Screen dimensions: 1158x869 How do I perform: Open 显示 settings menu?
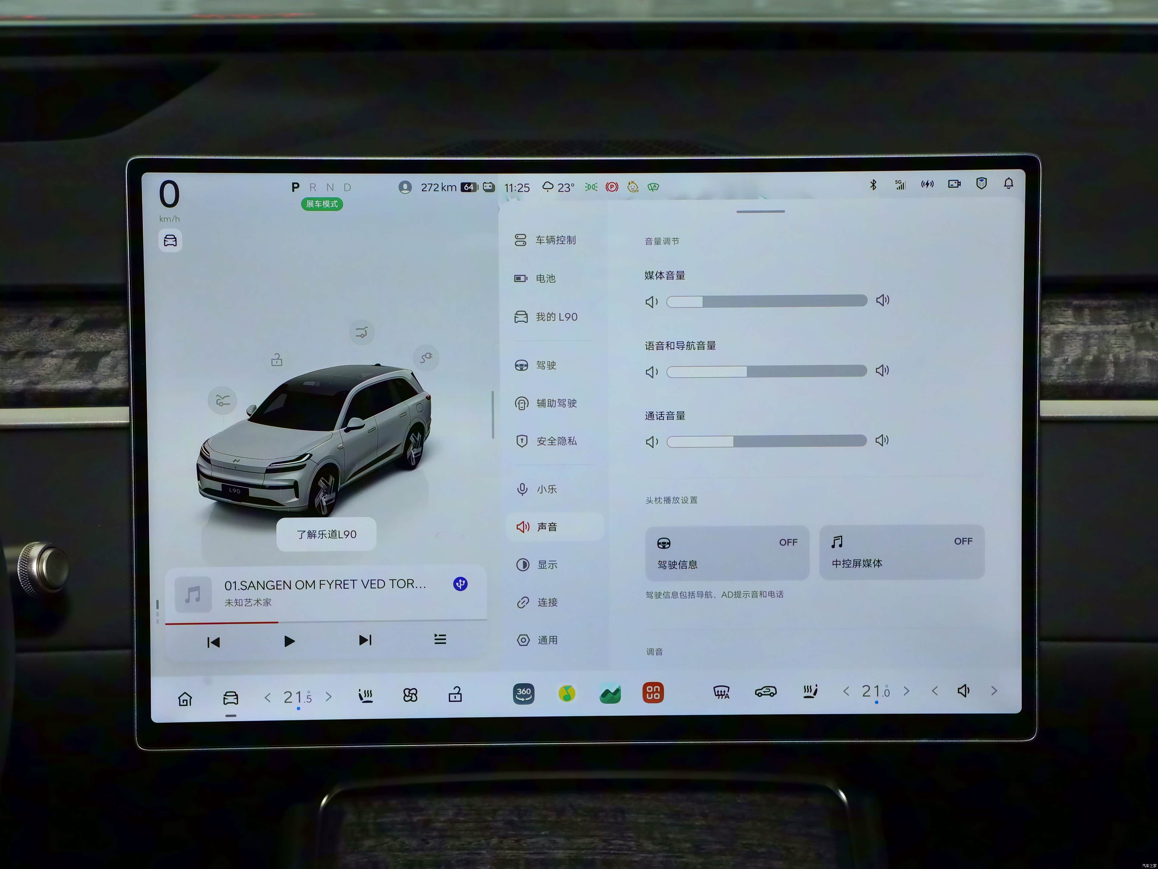pos(547,565)
